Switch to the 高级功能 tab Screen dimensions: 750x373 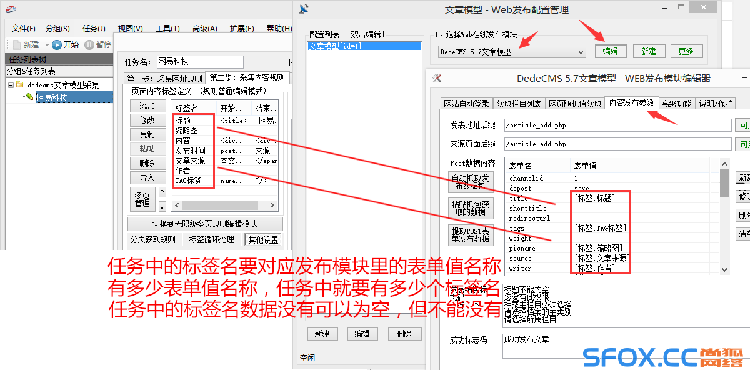(x=676, y=104)
